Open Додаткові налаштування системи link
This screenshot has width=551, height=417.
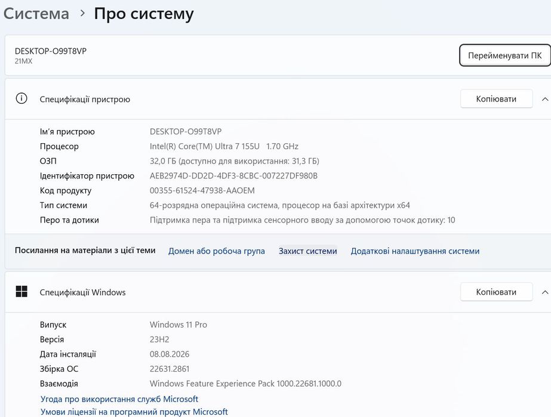pos(415,251)
